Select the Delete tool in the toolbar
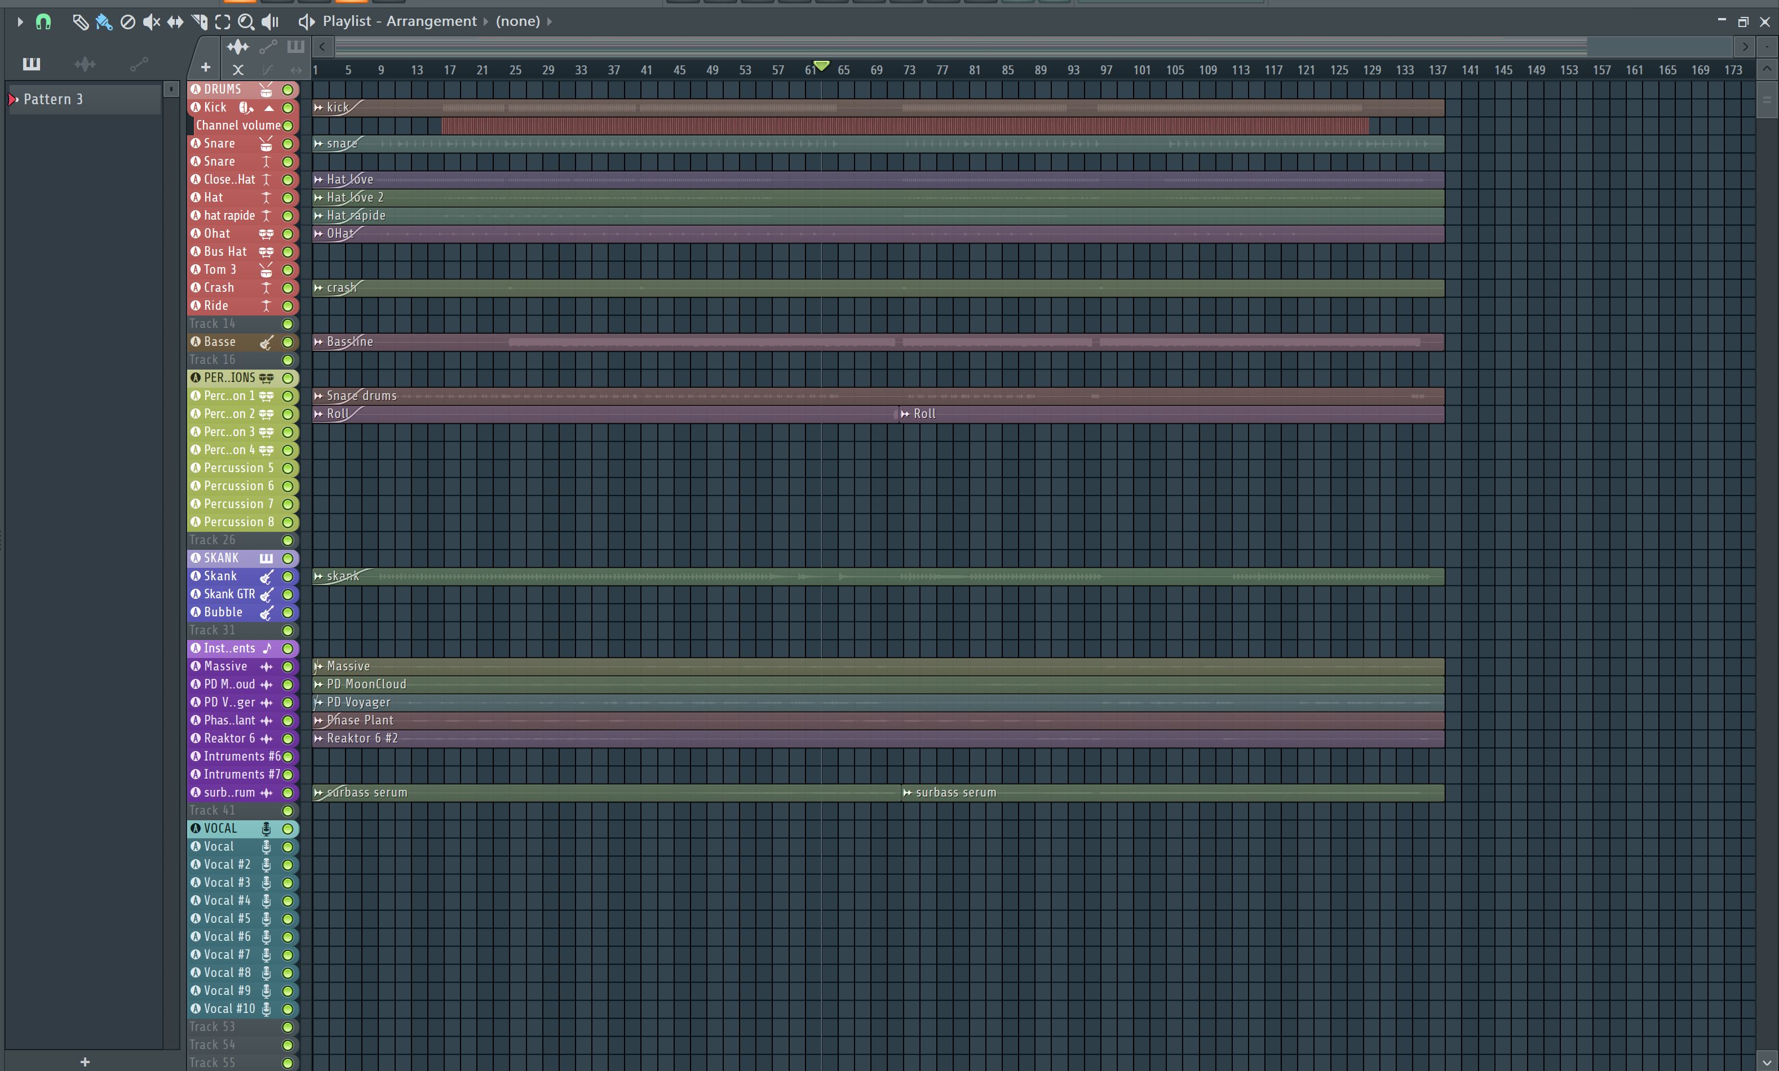Screen dimensions: 1779x1071 click(128, 23)
